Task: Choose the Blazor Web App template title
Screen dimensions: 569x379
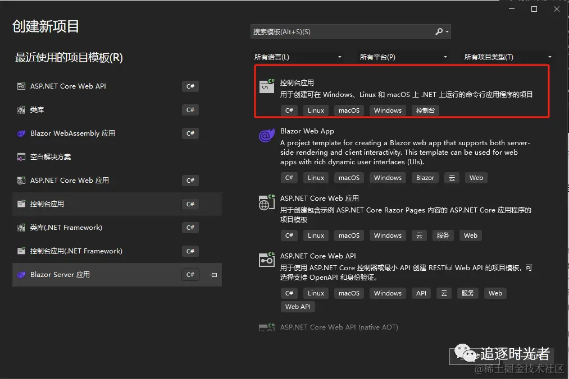Action: (x=307, y=131)
